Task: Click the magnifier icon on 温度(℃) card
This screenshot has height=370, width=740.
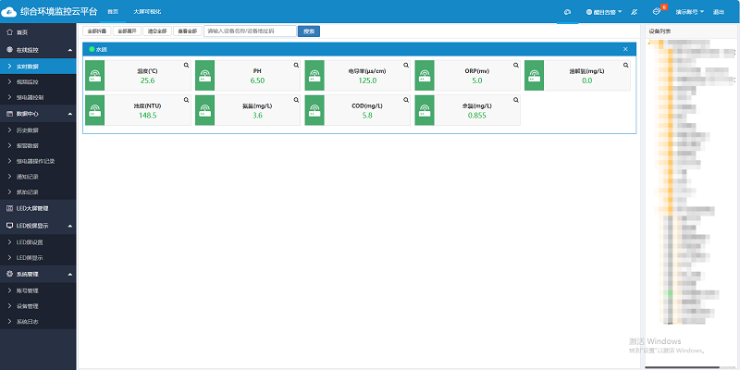Action: [186, 66]
